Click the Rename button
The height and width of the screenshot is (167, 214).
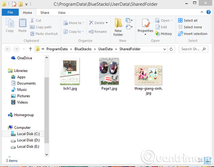coord(98,31)
